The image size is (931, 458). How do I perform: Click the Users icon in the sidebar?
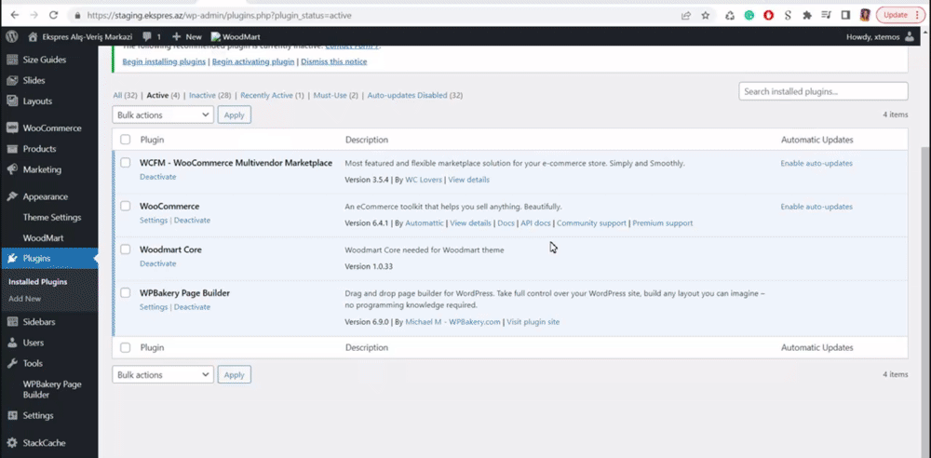coord(12,343)
